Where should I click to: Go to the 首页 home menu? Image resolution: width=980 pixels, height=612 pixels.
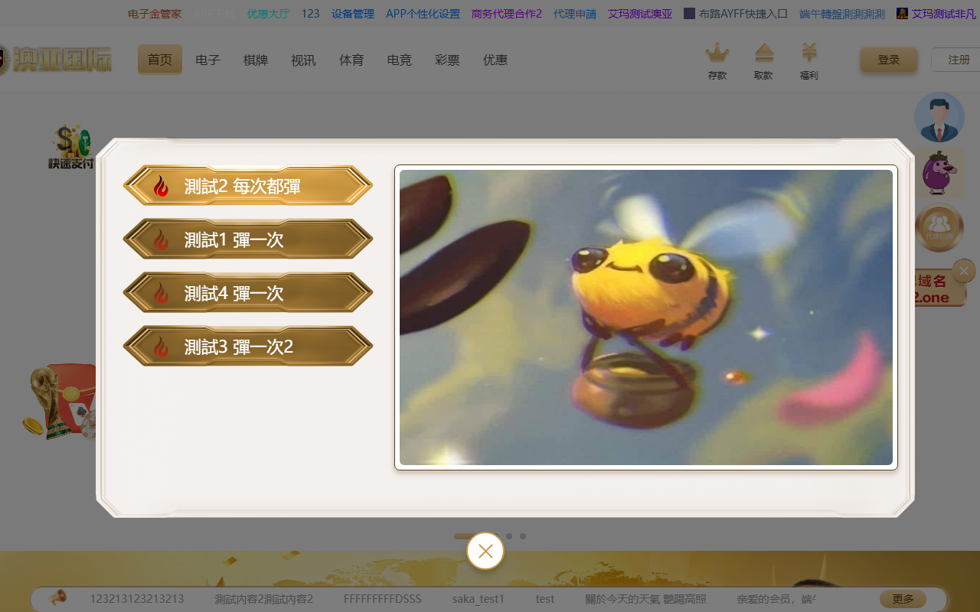(x=160, y=60)
